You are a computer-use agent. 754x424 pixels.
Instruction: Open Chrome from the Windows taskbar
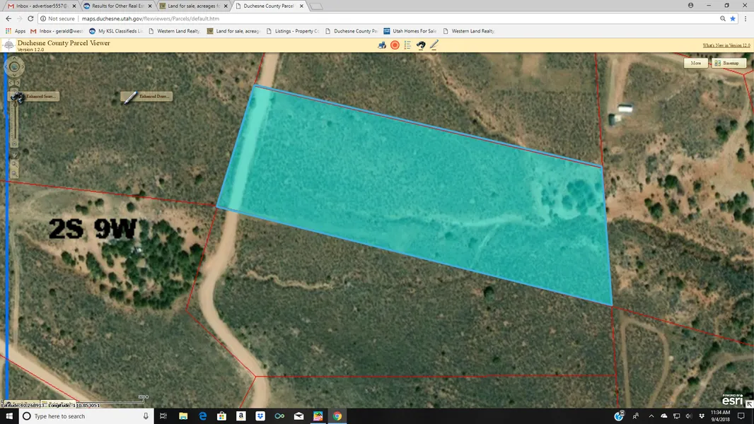coord(337,416)
